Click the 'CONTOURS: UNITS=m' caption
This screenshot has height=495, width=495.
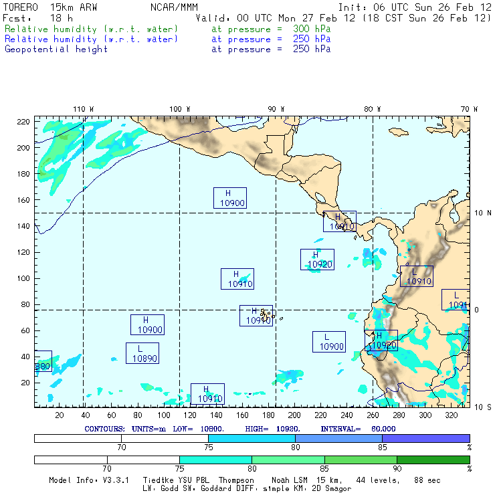pyautogui.click(x=125, y=429)
